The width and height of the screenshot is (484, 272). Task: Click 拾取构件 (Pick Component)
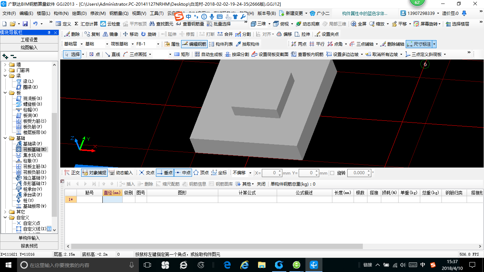[x=247, y=44]
